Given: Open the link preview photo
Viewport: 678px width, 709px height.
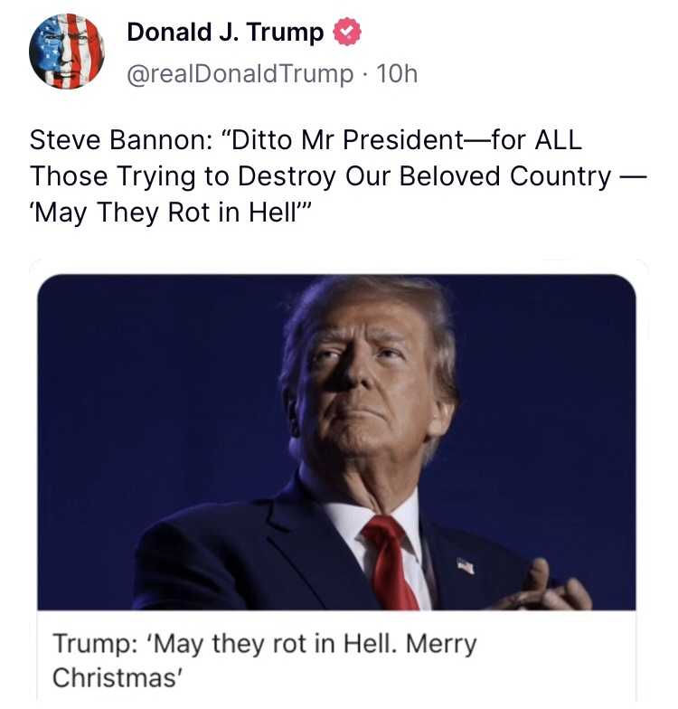Looking at the screenshot, I should click(336, 441).
